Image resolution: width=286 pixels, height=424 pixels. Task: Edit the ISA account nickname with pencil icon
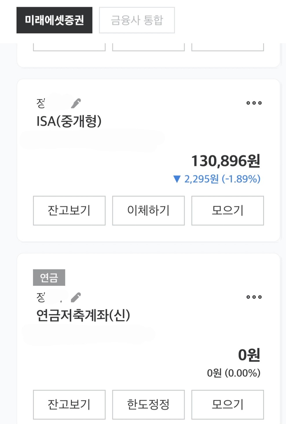tap(76, 103)
